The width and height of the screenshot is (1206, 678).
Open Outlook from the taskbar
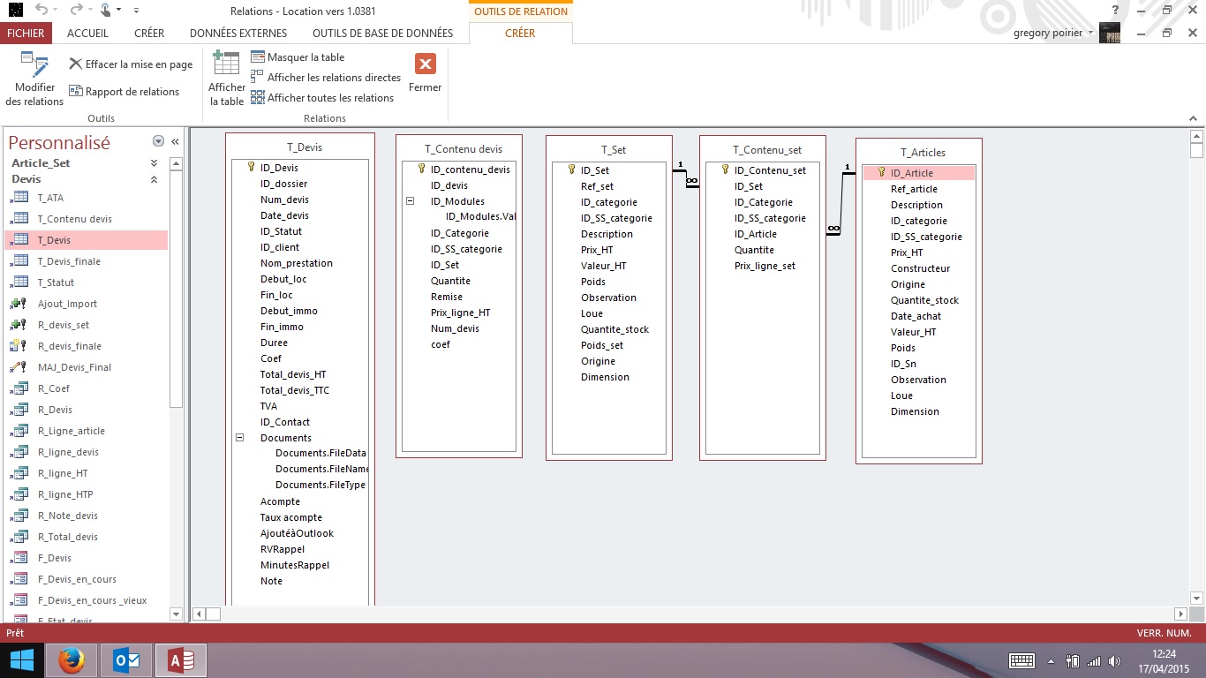tap(126, 660)
